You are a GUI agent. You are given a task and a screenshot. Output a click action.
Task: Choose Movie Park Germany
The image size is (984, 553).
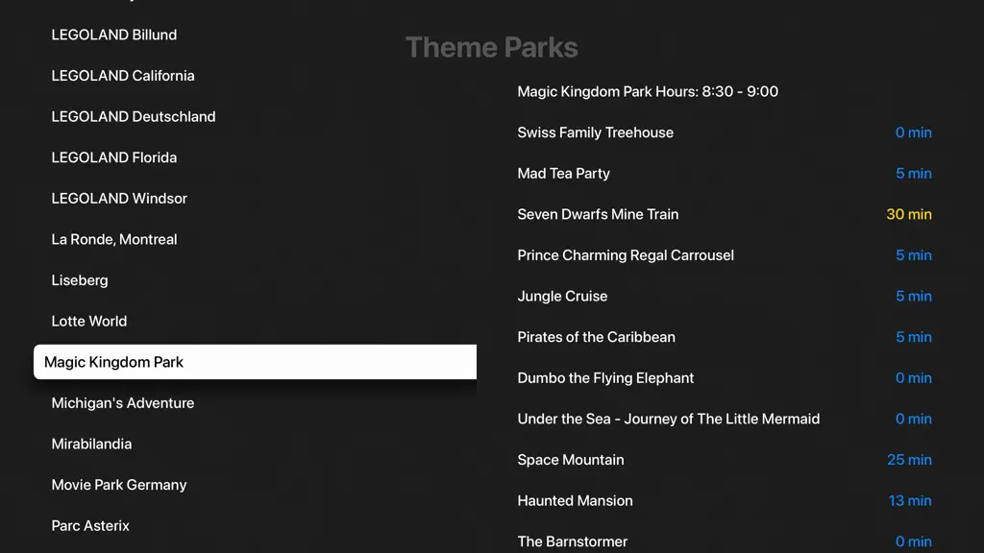pyautogui.click(x=255, y=485)
